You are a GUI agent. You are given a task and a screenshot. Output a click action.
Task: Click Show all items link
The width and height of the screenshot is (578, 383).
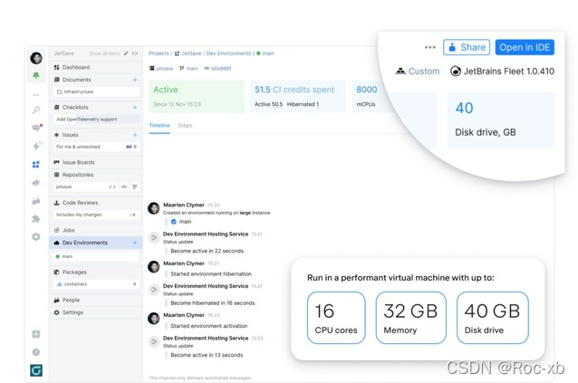click(105, 53)
